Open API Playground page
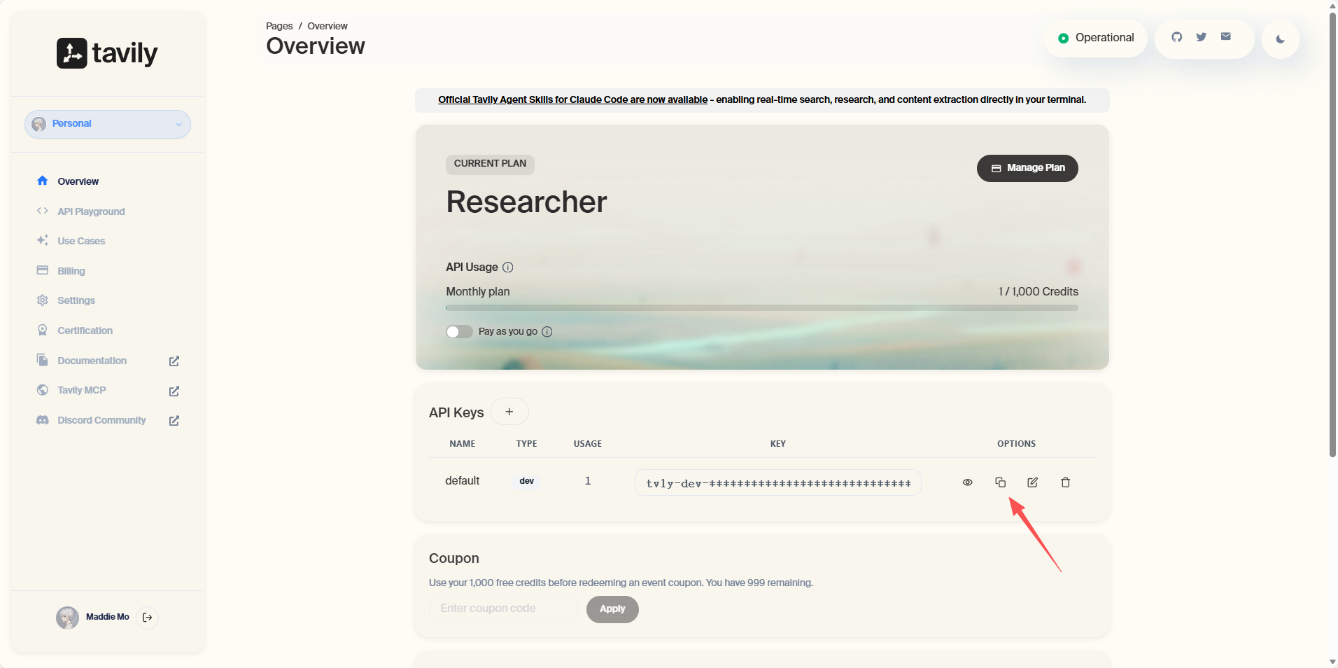1338x668 pixels. coord(91,211)
